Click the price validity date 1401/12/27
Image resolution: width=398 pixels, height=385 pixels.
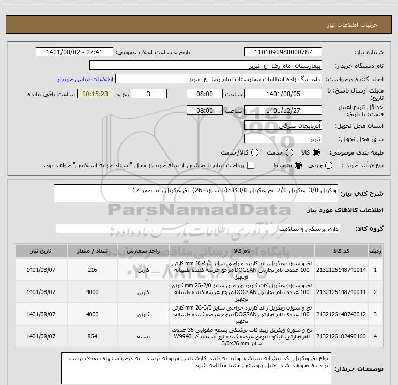pos(283,110)
